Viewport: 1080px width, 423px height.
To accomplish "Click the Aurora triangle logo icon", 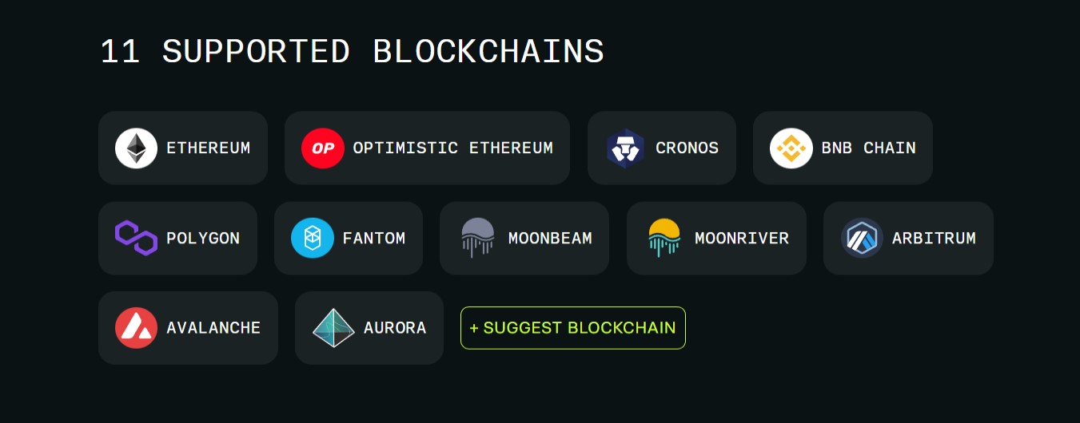I will point(333,328).
